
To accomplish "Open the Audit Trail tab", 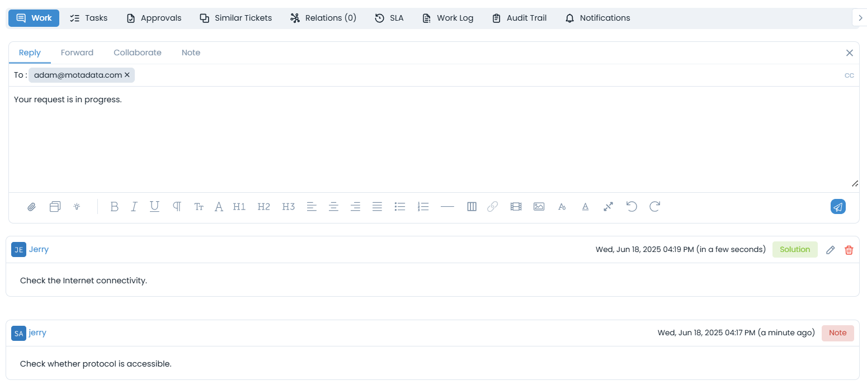I will (519, 18).
